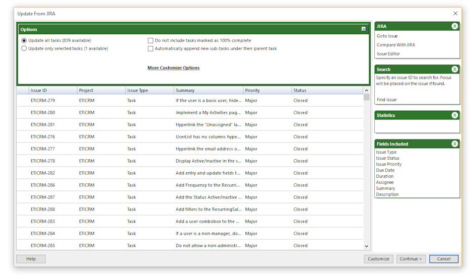Image resolution: width=472 pixels, height=279 pixels.
Task: Select row ETICRM-287
Action: click(x=190, y=197)
